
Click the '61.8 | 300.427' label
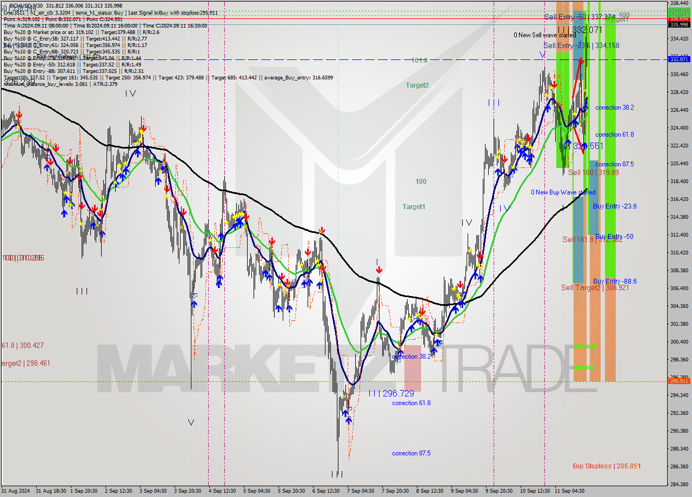pos(22,345)
